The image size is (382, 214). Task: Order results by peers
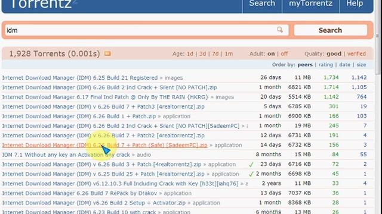point(305,65)
